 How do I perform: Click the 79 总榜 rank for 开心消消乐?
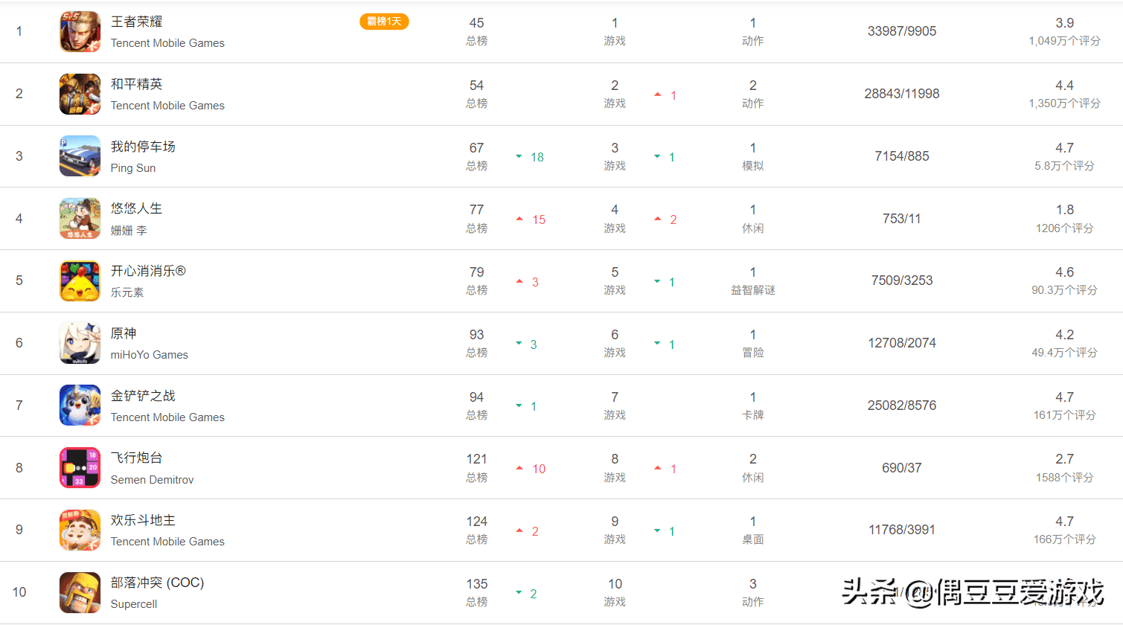tap(477, 281)
